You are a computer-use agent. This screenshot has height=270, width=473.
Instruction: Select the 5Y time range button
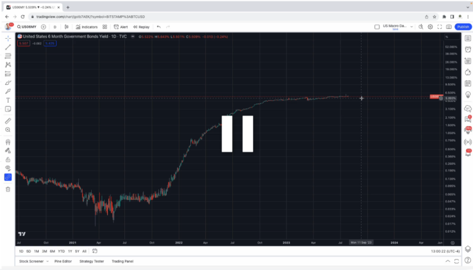[77, 251]
